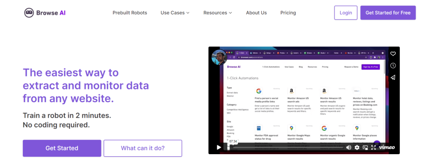Click the Login button

(x=346, y=13)
